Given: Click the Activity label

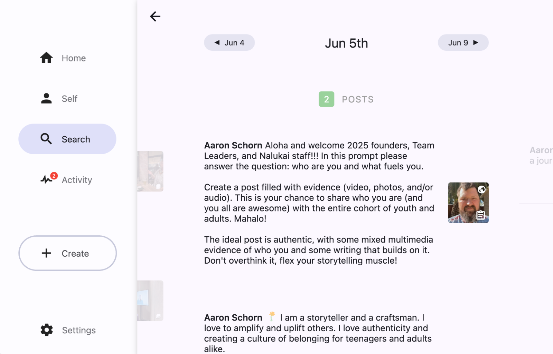Looking at the screenshot, I should coord(77,180).
